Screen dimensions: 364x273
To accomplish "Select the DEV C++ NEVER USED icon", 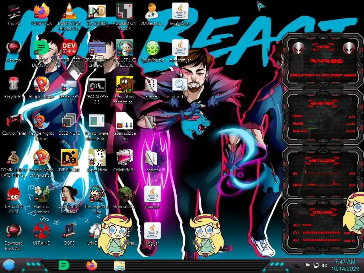I will (69, 48).
